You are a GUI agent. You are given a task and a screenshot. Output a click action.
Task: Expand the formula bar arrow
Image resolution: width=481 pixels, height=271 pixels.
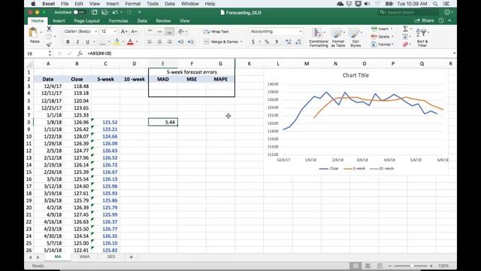pyautogui.click(x=454, y=53)
